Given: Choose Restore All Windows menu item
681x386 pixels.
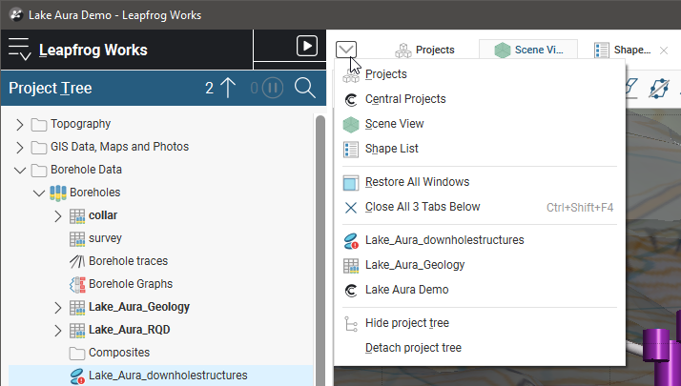Looking at the screenshot, I should tap(417, 182).
